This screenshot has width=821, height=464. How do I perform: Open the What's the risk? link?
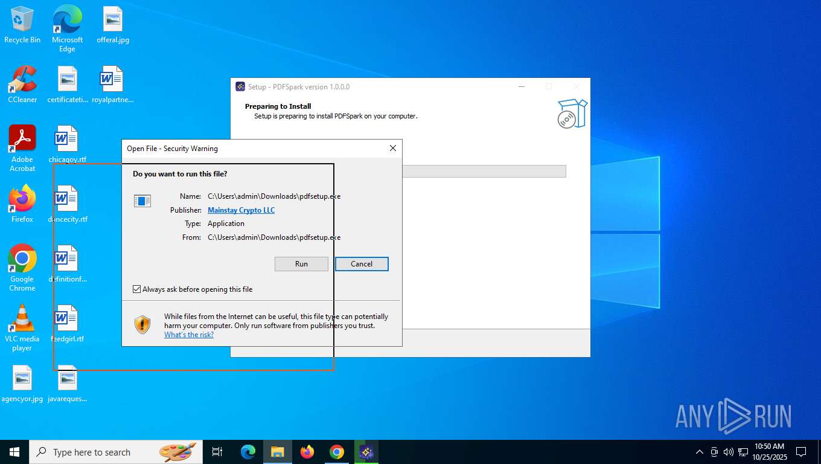189,335
